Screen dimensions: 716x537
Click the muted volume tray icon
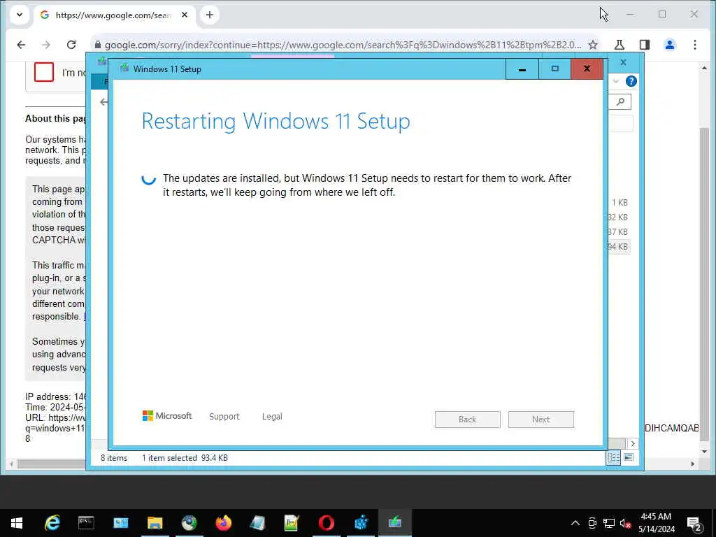point(626,523)
